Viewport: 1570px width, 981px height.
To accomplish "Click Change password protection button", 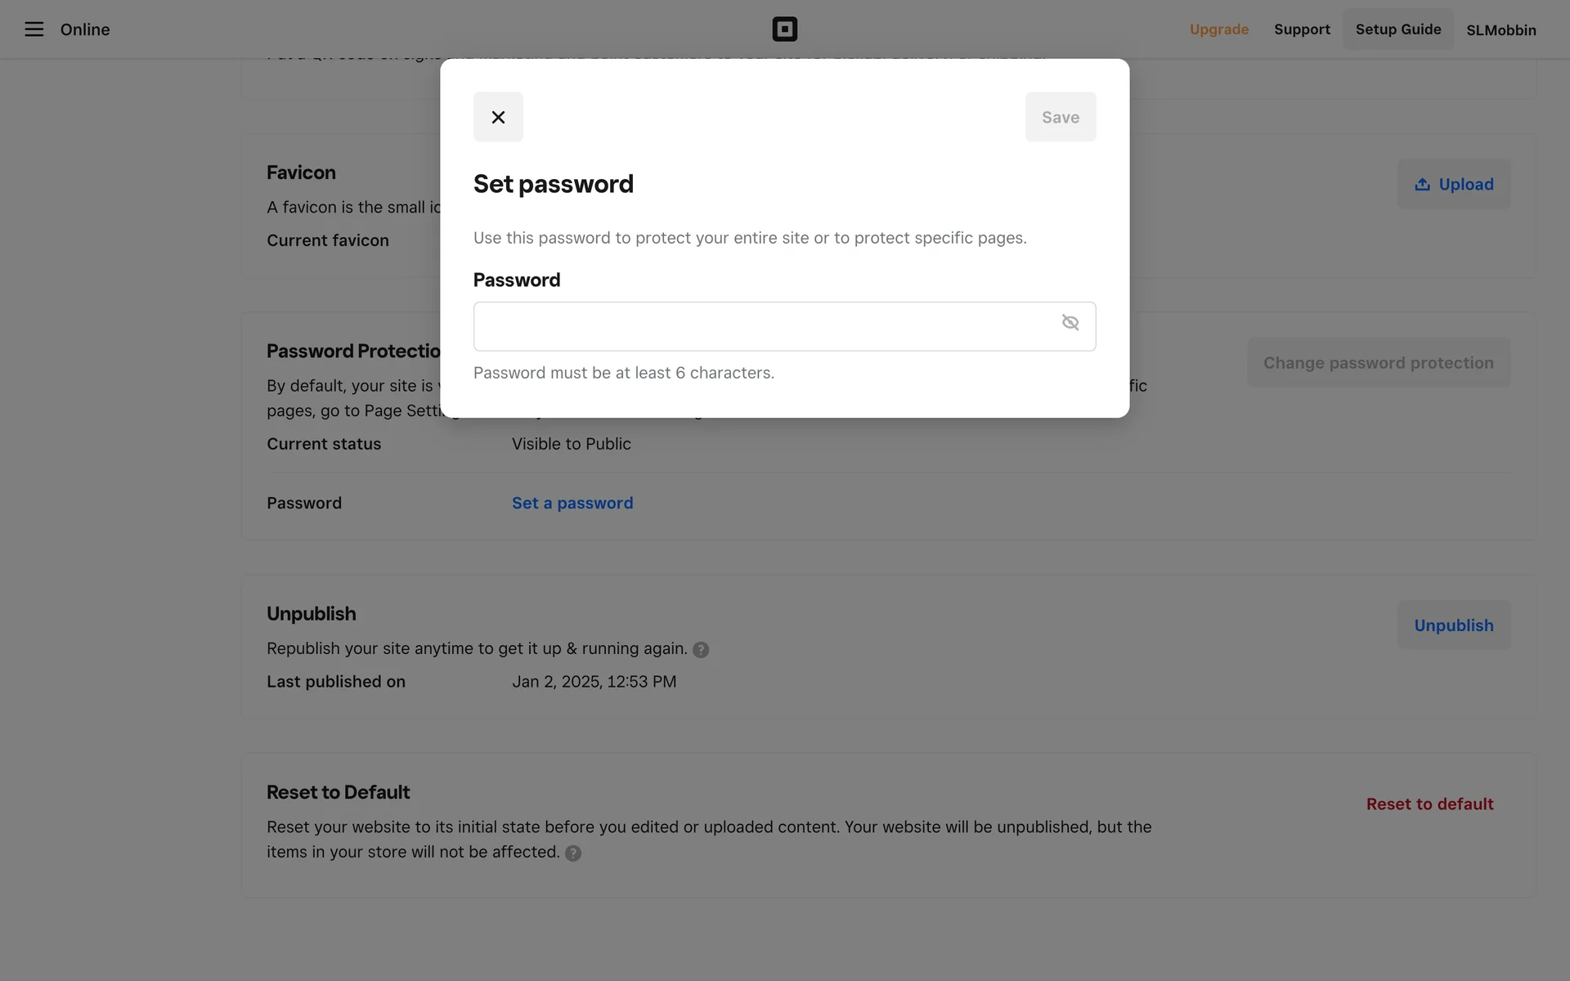I will click(1378, 363).
